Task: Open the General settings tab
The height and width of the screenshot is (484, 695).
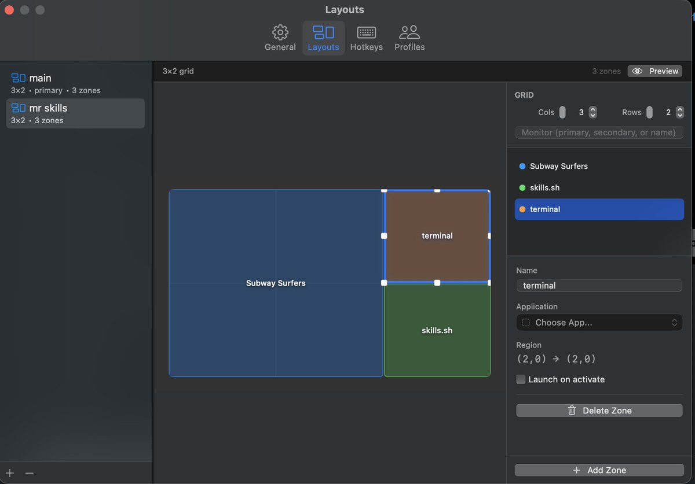Action: [280, 38]
